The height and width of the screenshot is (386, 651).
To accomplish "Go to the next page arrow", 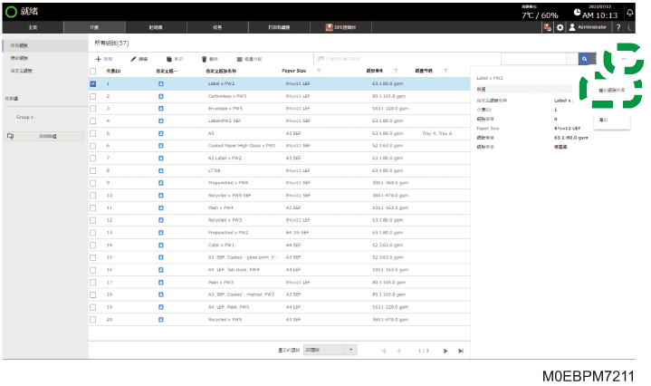I will coord(445,351).
